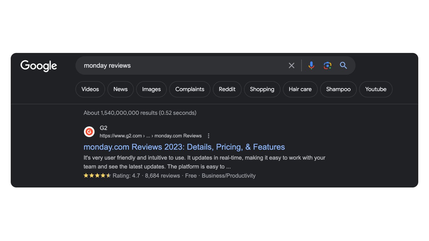Click the star rating icons
The height and width of the screenshot is (241, 429).
[97, 176]
